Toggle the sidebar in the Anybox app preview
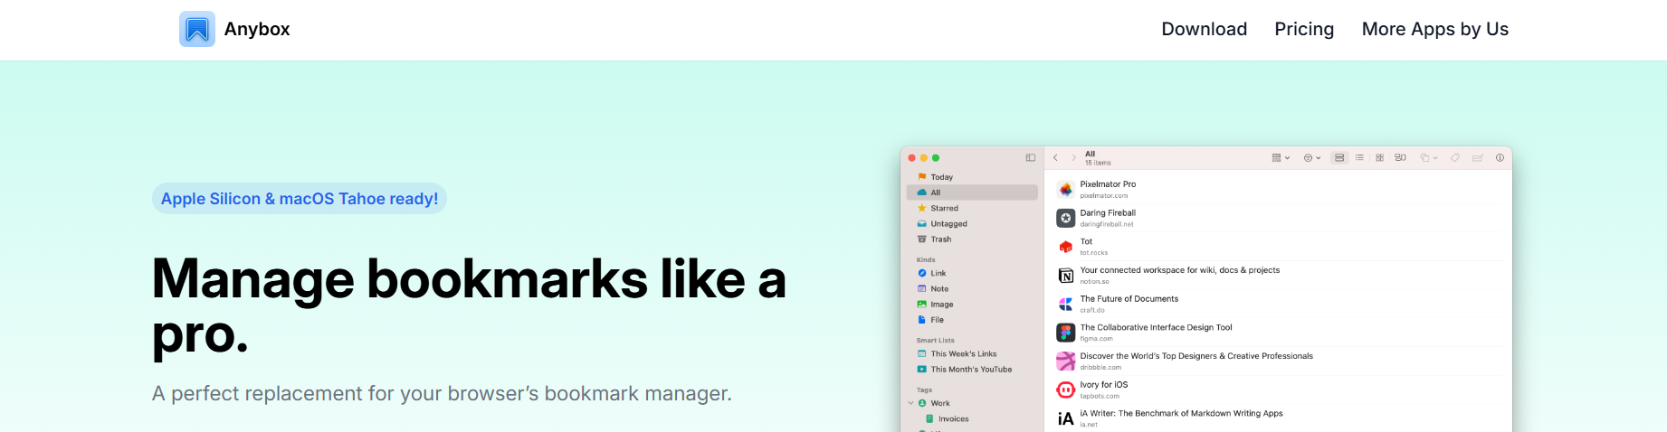Image resolution: width=1667 pixels, height=432 pixels. pos(1030,158)
